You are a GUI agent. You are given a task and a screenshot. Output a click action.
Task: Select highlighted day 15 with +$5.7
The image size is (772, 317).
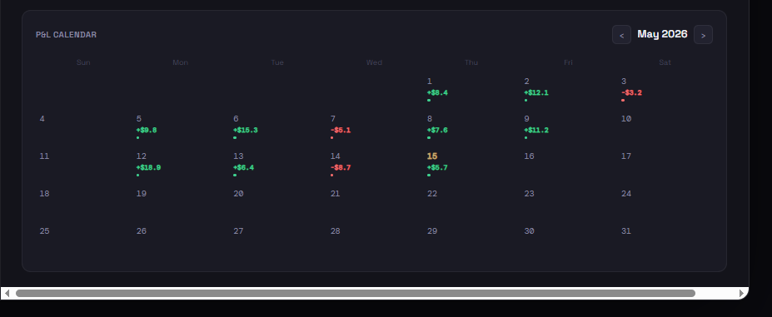pos(471,166)
